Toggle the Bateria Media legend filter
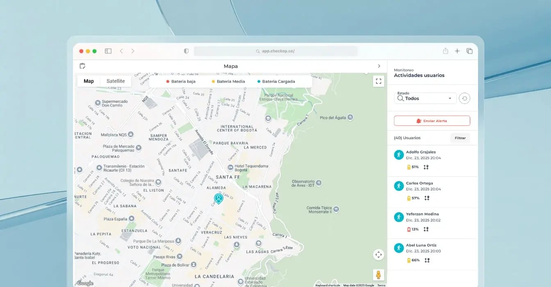Viewport: 551px width, 287px height. [228, 81]
